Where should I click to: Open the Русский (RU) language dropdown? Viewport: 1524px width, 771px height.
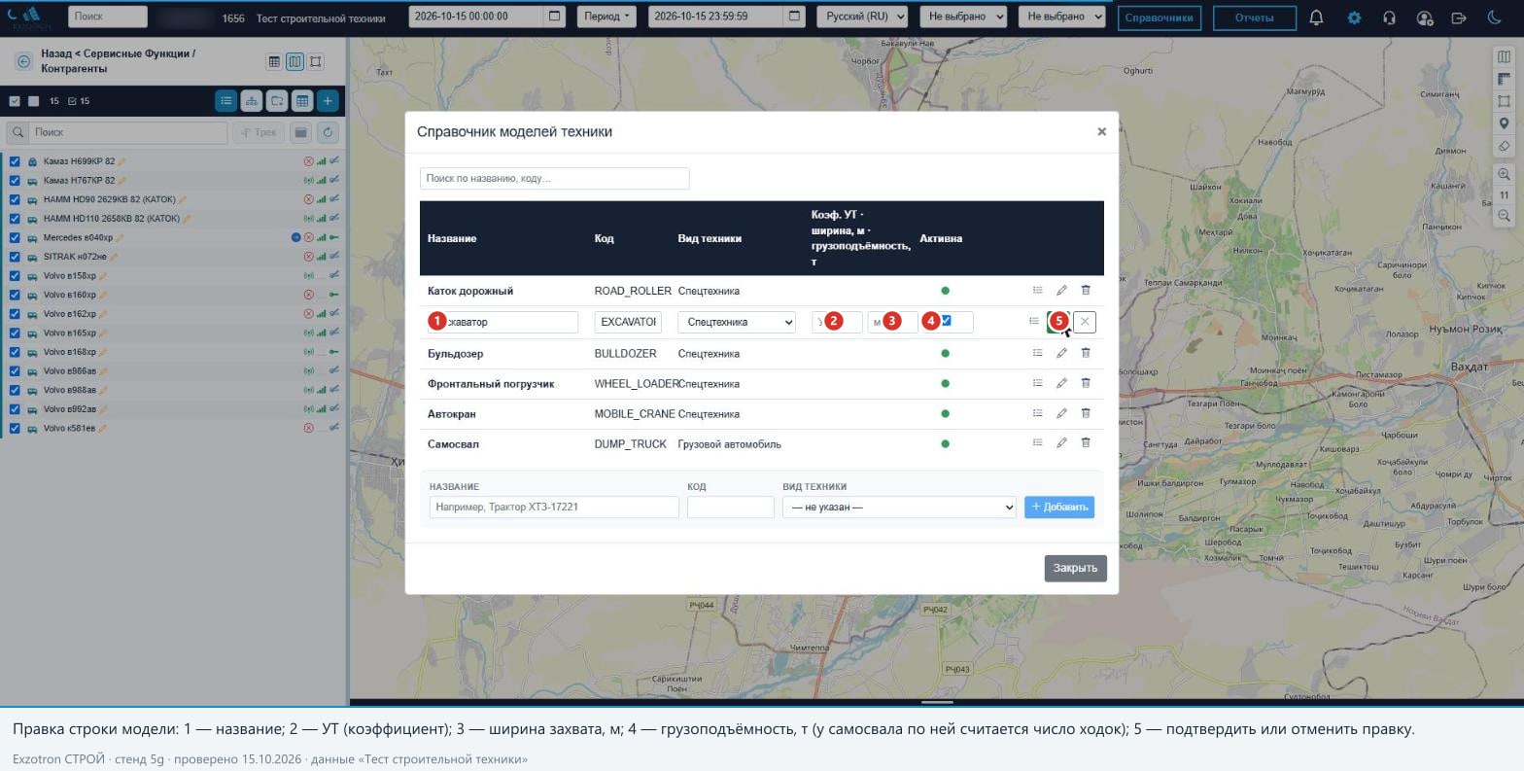coord(862,17)
